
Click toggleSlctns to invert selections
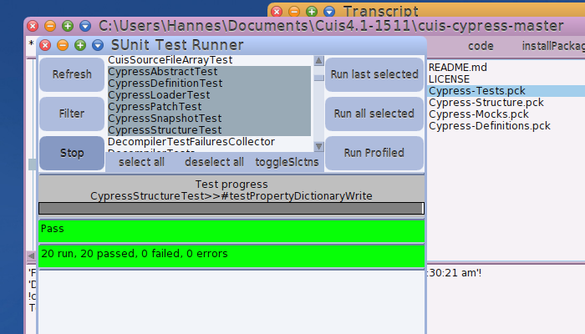click(x=287, y=162)
